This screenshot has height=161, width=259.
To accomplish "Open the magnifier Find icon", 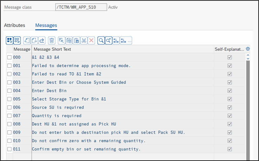I will 101,40.
